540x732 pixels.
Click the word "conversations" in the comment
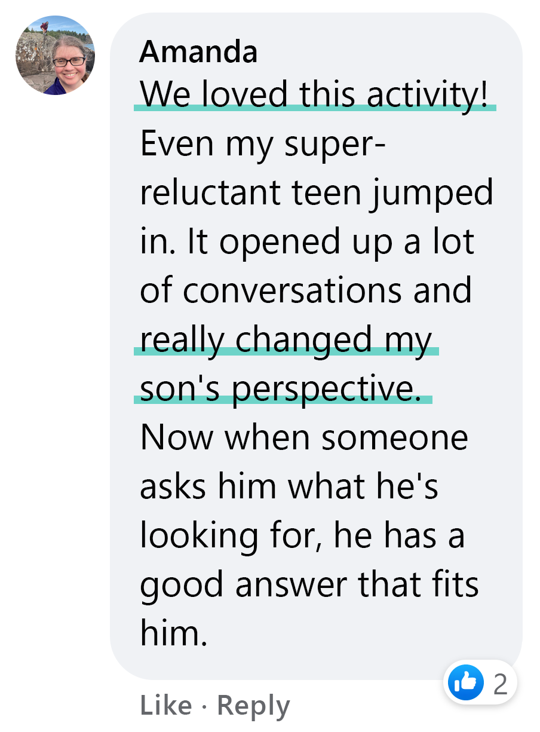pyautogui.click(x=292, y=290)
